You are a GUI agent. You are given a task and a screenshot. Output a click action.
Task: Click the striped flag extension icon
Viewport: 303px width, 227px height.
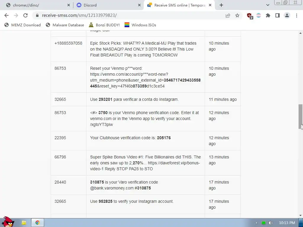pos(259,15)
